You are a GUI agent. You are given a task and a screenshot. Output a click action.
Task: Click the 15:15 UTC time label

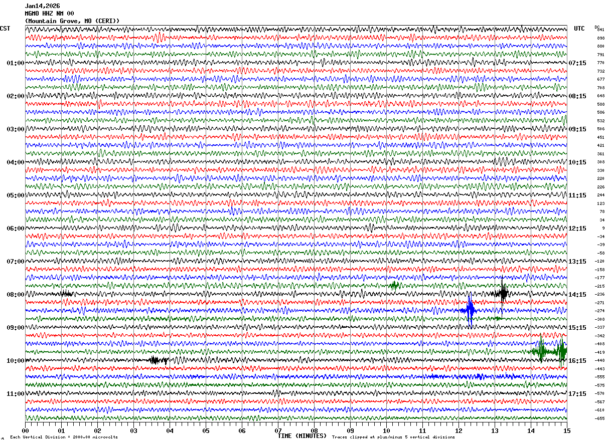pyautogui.click(x=577, y=328)
